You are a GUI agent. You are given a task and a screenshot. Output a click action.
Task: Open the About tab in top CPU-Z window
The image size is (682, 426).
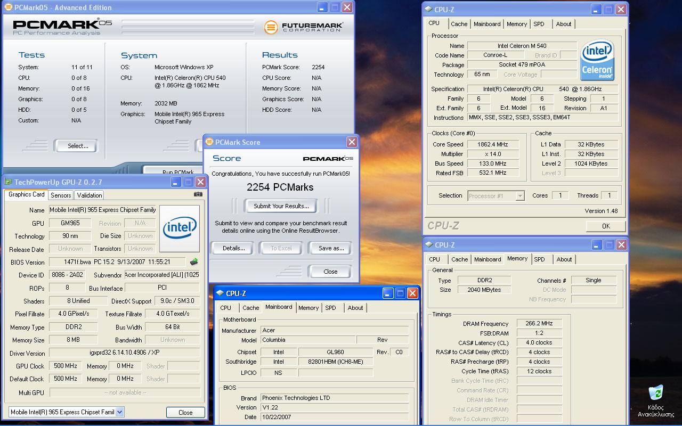point(564,24)
